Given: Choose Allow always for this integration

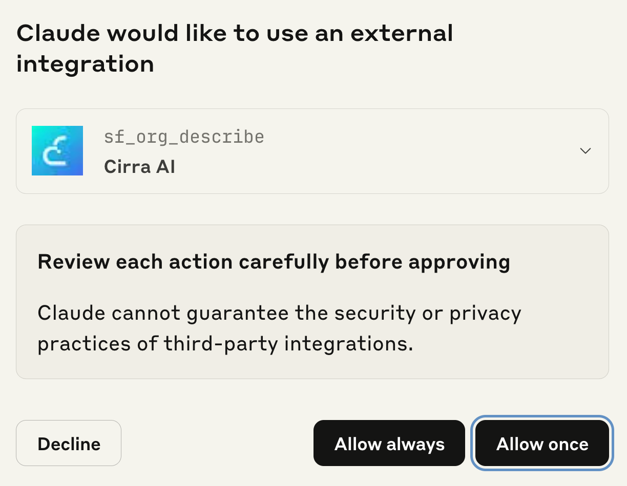Looking at the screenshot, I should [389, 444].
